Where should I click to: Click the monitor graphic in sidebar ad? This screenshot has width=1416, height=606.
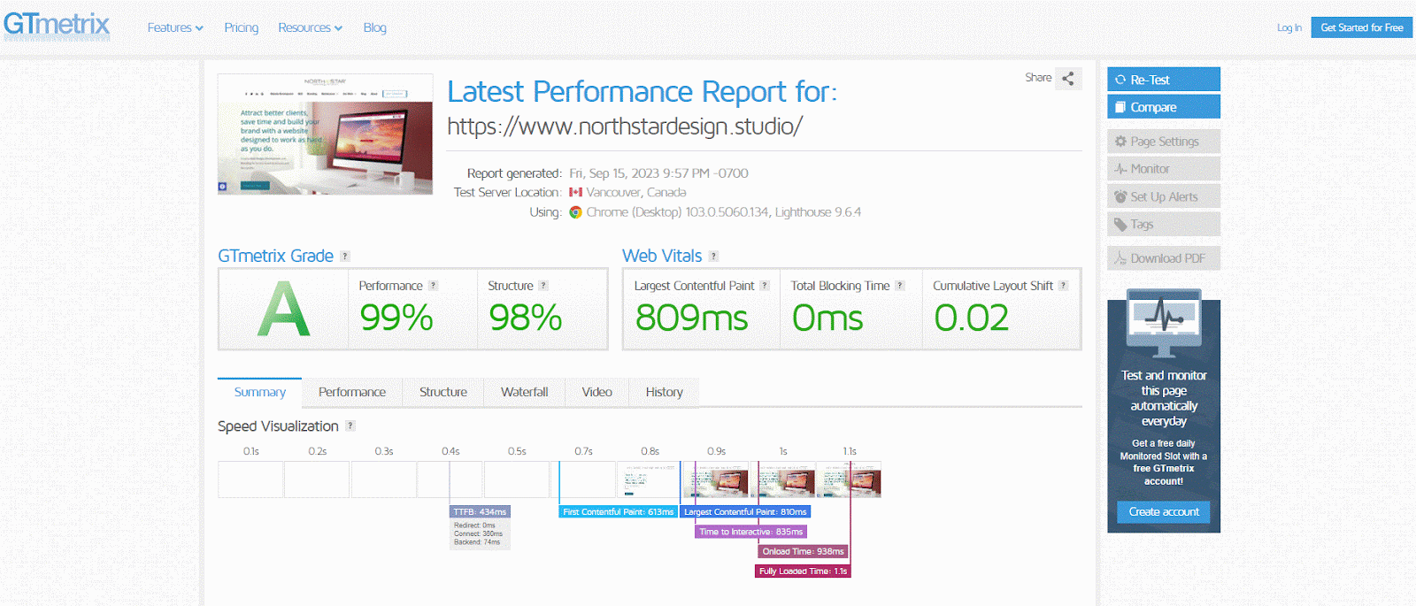1164,323
